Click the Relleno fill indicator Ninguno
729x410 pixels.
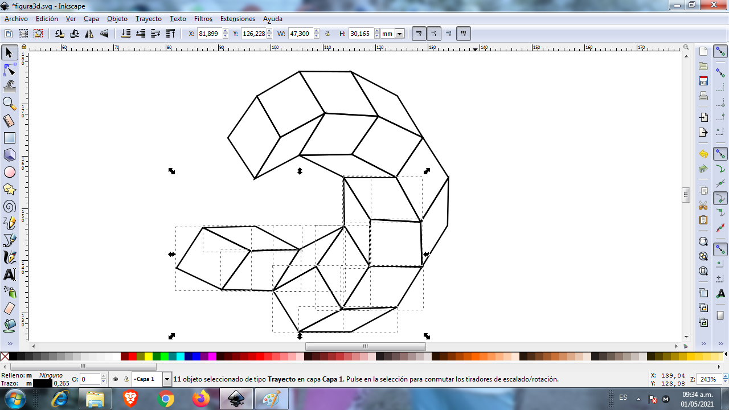[x=51, y=375]
